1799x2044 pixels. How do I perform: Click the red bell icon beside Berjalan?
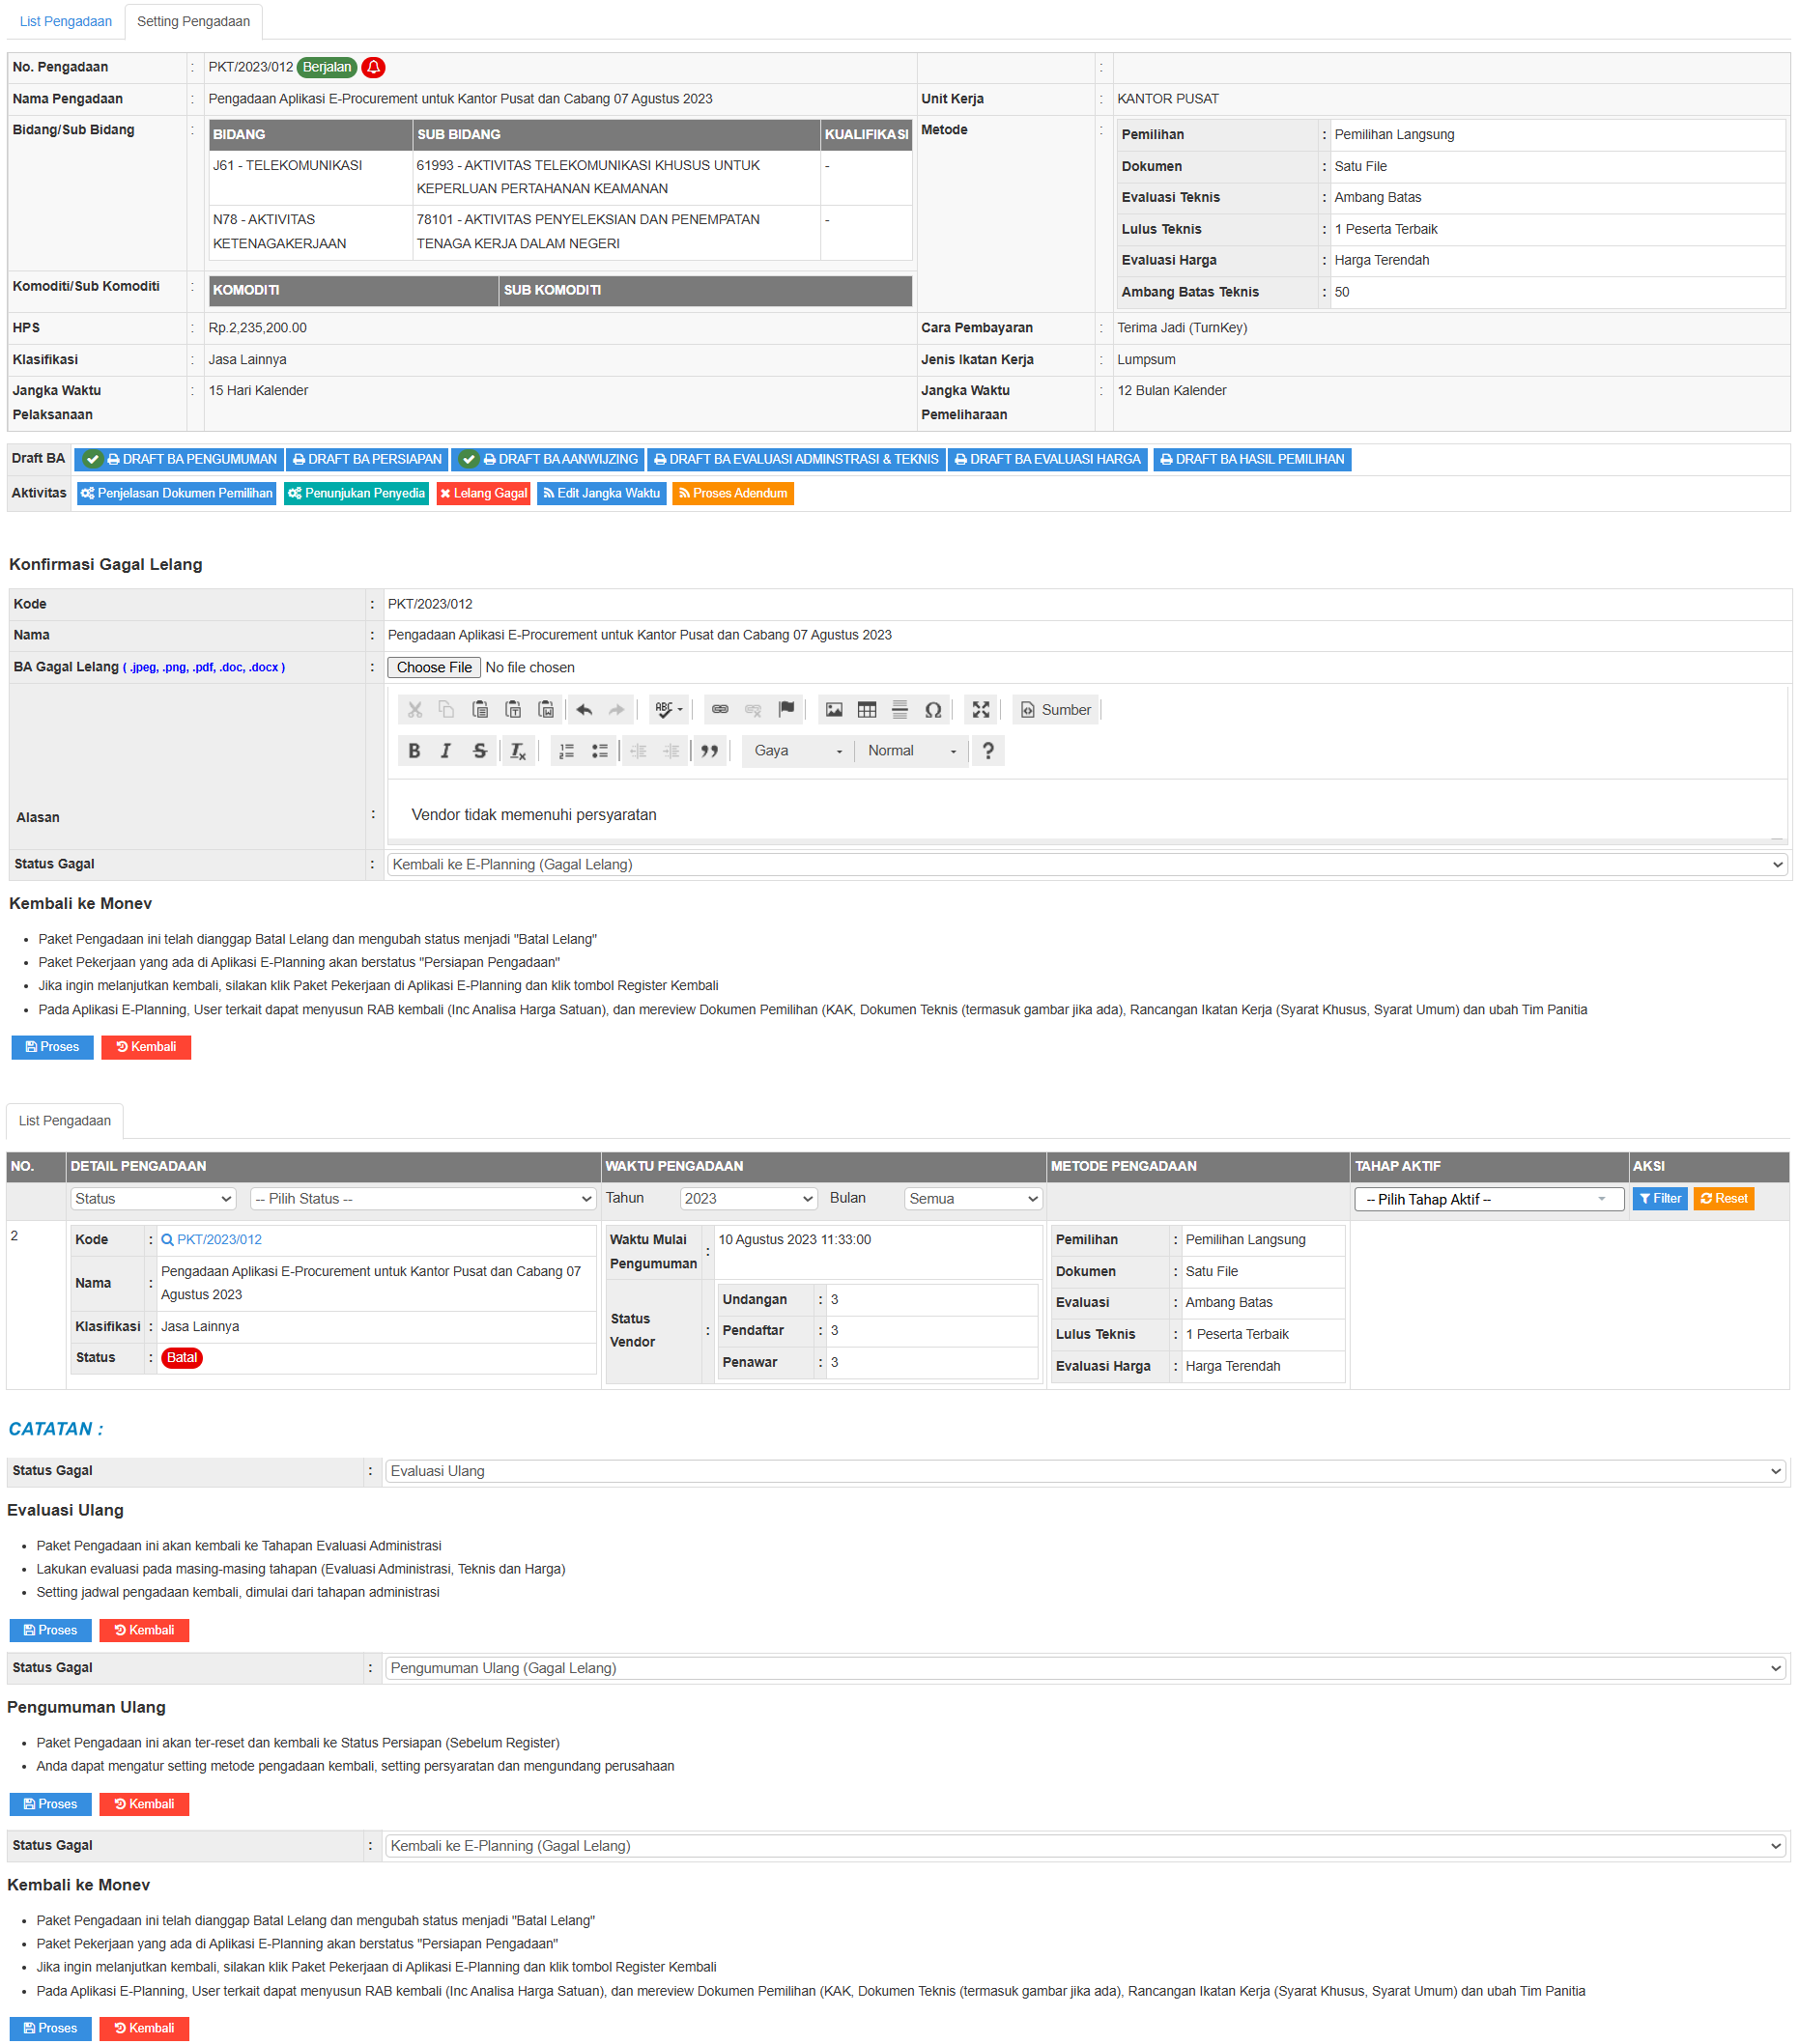pos(373,67)
